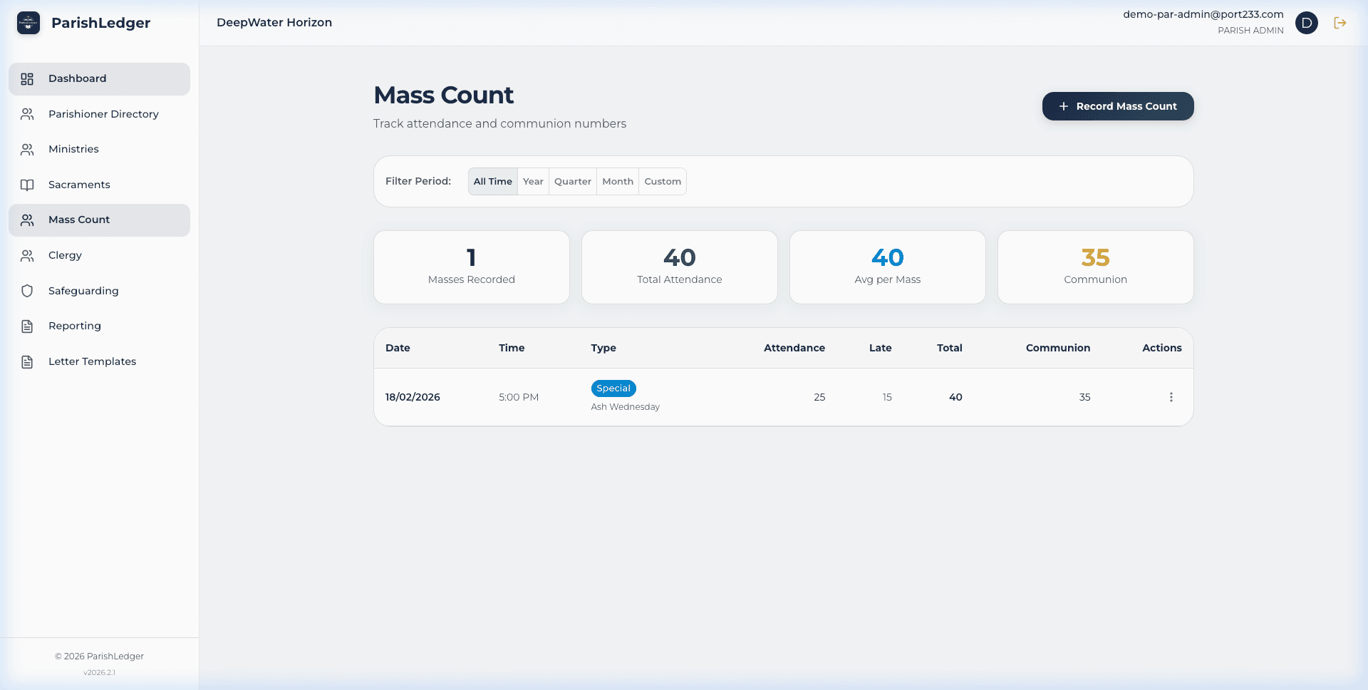Click the Parishioner Directory people icon
Image resolution: width=1368 pixels, height=690 pixels.
tap(27, 114)
